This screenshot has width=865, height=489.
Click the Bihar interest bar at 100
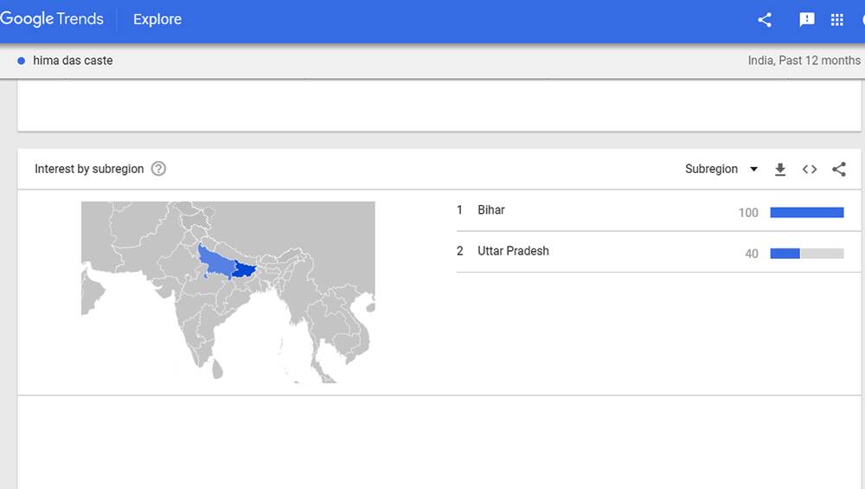click(x=806, y=213)
